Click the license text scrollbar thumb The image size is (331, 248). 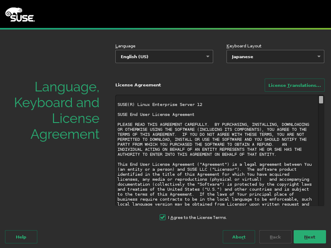[x=321, y=100]
